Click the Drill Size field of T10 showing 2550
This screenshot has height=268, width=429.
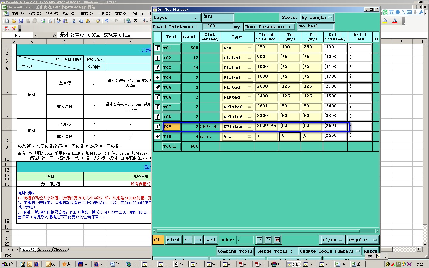[335, 136]
